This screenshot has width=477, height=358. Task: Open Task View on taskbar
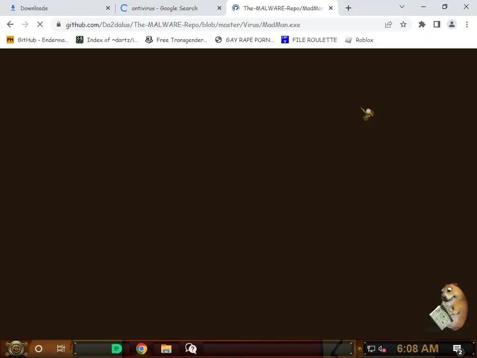pos(61,349)
